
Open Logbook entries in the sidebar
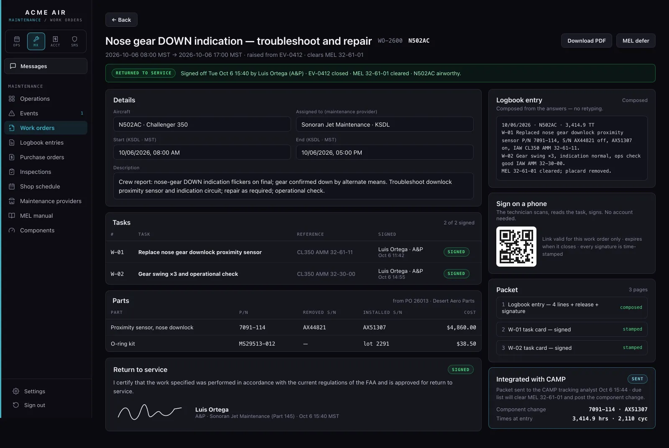pos(46,143)
